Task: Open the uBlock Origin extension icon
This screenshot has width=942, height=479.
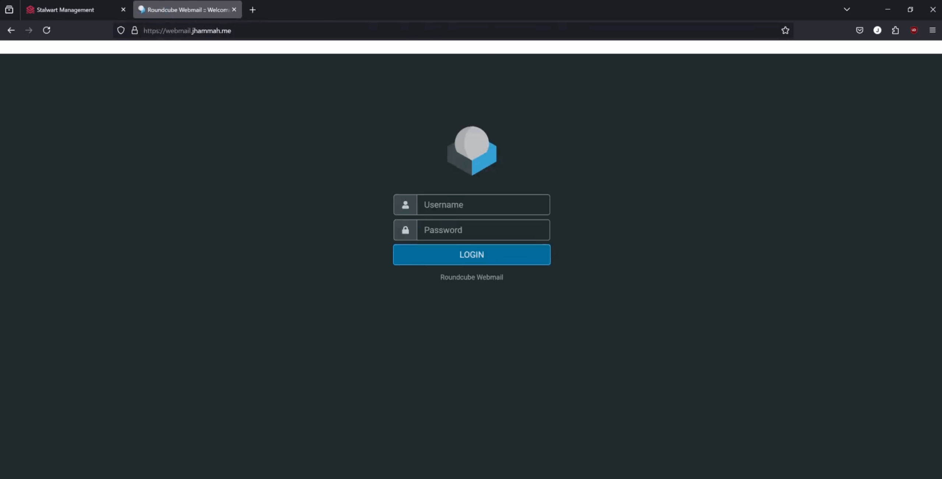Action: coord(914,30)
